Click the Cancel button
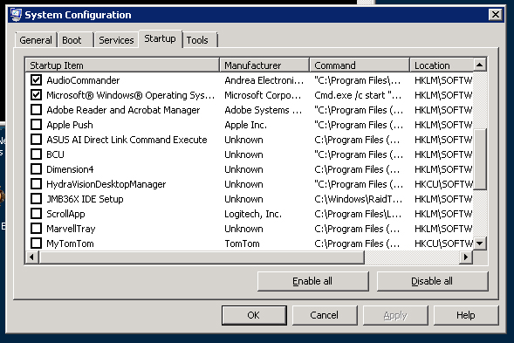The width and height of the screenshot is (514, 343). [x=325, y=315]
